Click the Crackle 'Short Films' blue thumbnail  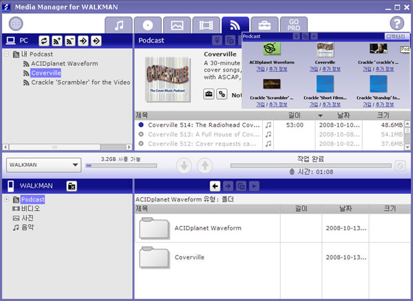[x=325, y=84]
